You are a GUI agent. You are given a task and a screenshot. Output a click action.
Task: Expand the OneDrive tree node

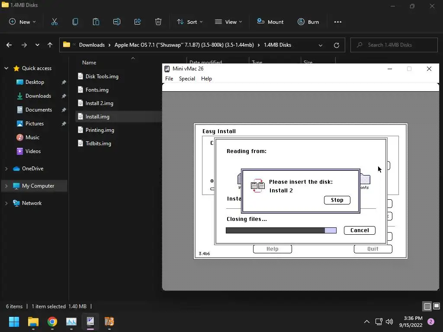point(6,169)
